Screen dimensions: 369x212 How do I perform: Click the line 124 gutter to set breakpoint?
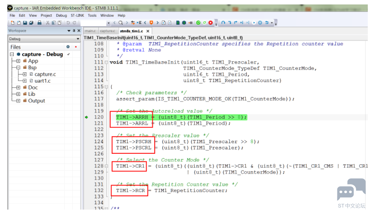coord(86,142)
